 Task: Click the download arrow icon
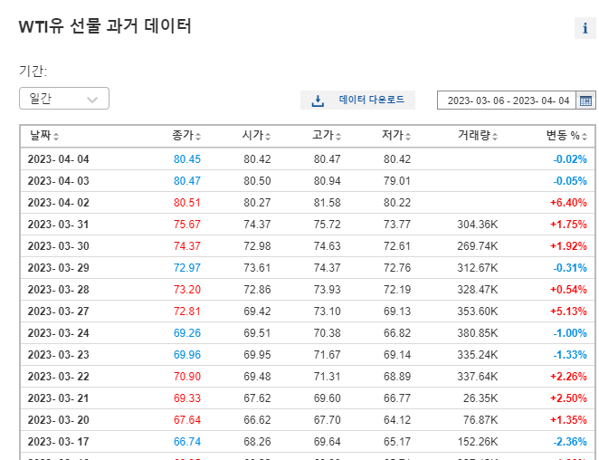(x=318, y=101)
